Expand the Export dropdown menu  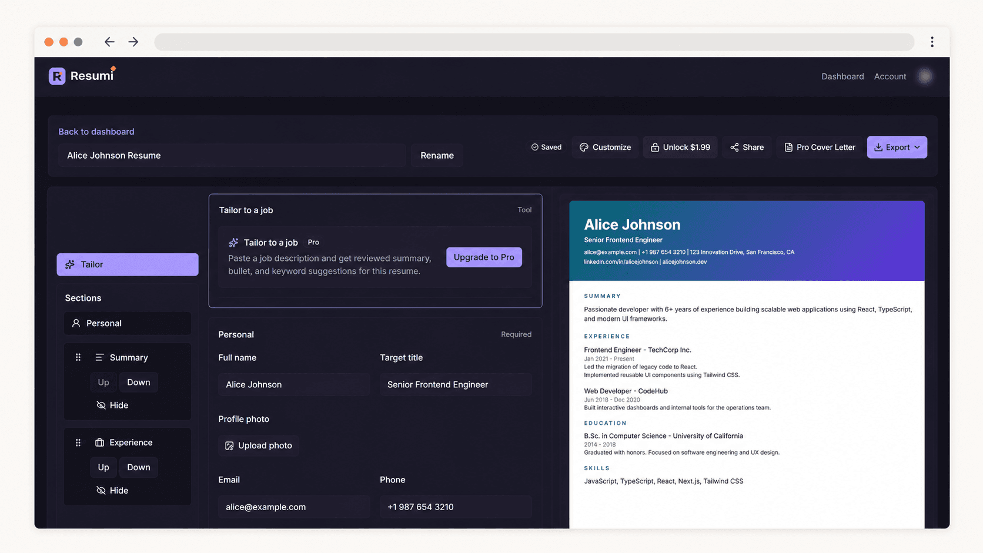[x=897, y=147]
